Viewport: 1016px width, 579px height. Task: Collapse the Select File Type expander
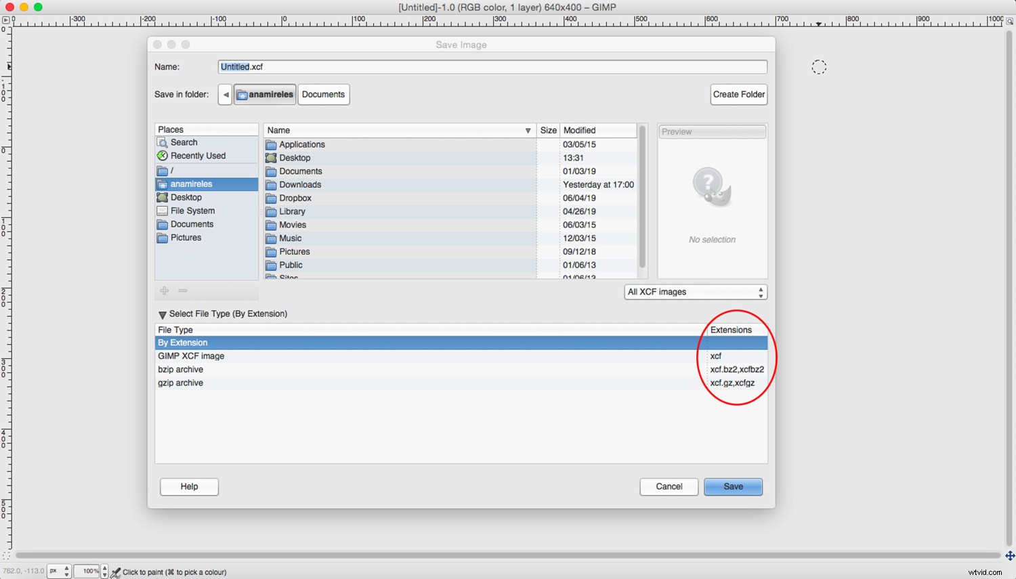pyautogui.click(x=163, y=315)
